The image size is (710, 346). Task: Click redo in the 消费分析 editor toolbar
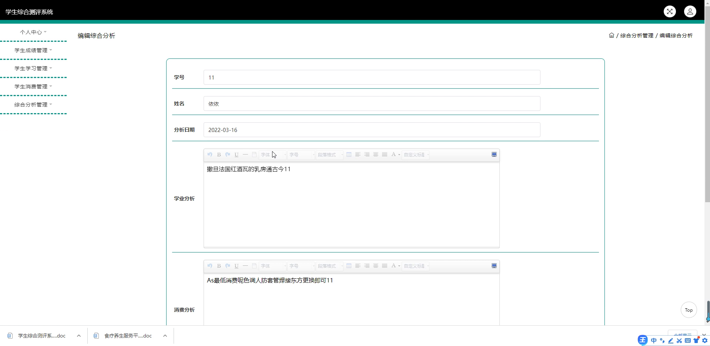(228, 266)
